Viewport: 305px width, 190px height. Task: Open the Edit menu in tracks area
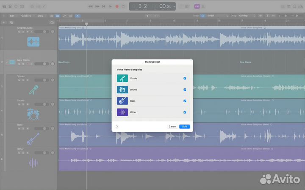[13, 16]
